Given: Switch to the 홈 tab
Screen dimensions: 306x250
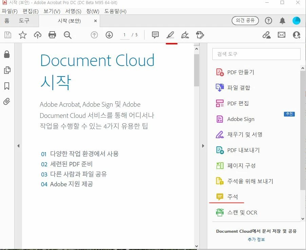Looking at the screenshot, I should 7,21.
